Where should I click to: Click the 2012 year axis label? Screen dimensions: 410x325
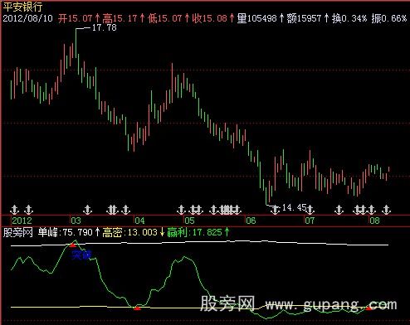(22, 221)
